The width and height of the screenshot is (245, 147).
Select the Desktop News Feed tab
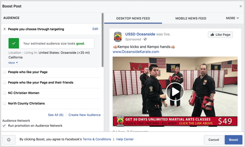coord(133,18)
